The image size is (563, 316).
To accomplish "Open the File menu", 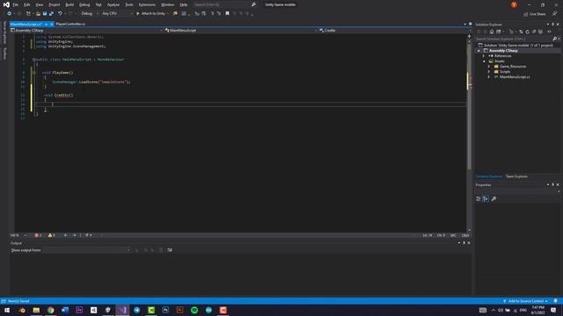I will [16, 4].
